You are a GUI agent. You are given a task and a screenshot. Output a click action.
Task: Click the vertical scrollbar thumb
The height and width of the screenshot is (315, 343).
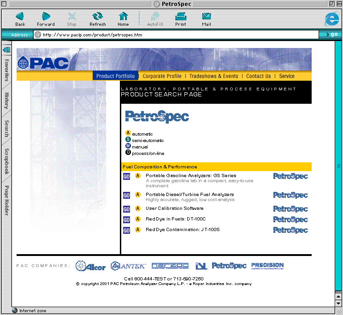tap(338, 166)
